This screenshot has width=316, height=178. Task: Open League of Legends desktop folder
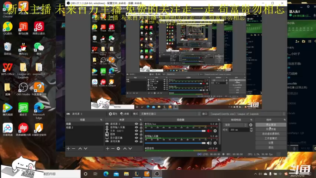[23, 70]
